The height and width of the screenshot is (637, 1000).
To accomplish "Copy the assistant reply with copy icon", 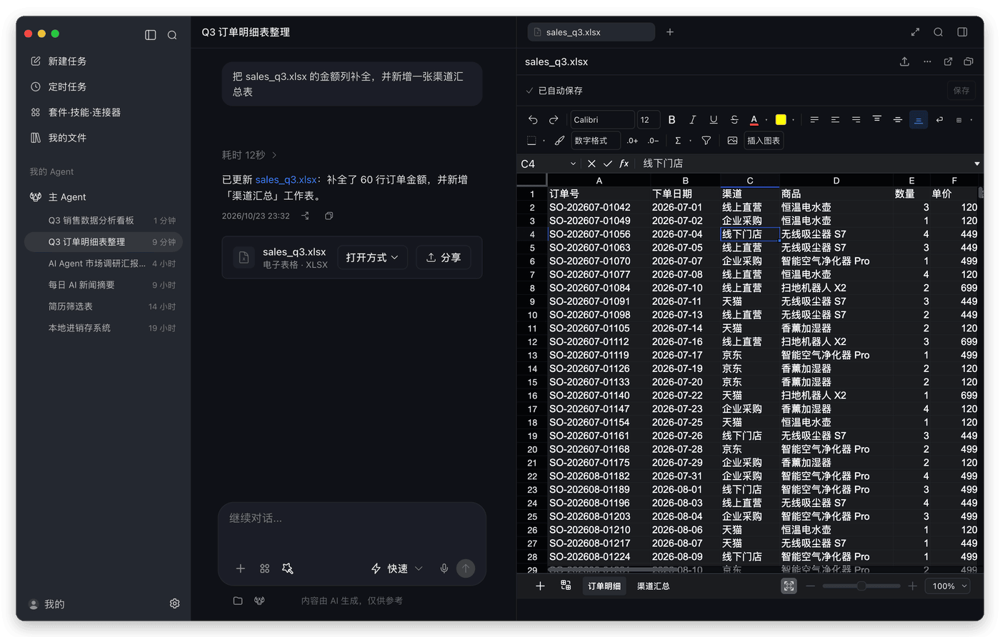I will tap(329, 216).
